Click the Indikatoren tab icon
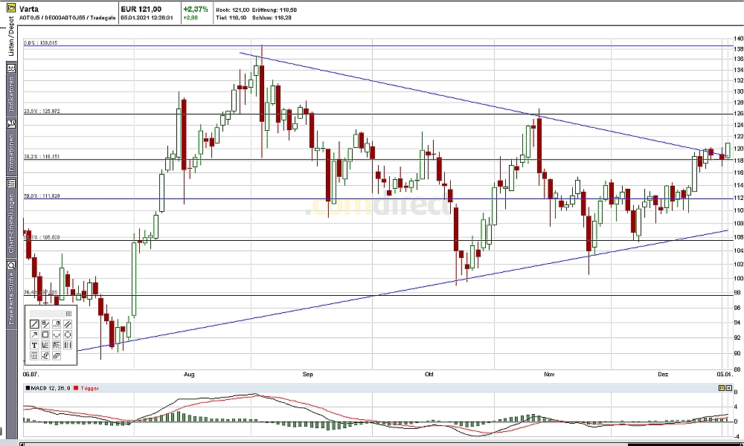This screenshot has height=446, width=744. click(11, 68)
